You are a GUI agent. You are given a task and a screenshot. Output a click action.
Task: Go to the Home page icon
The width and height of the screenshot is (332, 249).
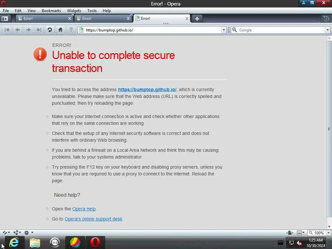click(x=60, y=30)
